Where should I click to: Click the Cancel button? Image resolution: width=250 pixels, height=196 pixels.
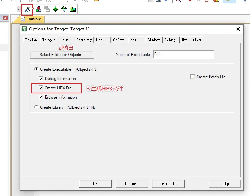(x=131, y=184)
